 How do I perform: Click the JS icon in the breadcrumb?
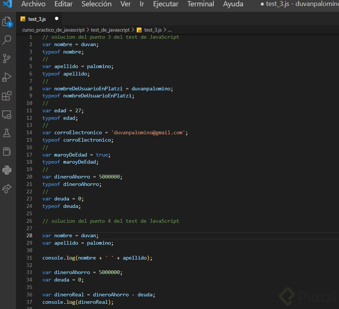[x=140, y=30]
